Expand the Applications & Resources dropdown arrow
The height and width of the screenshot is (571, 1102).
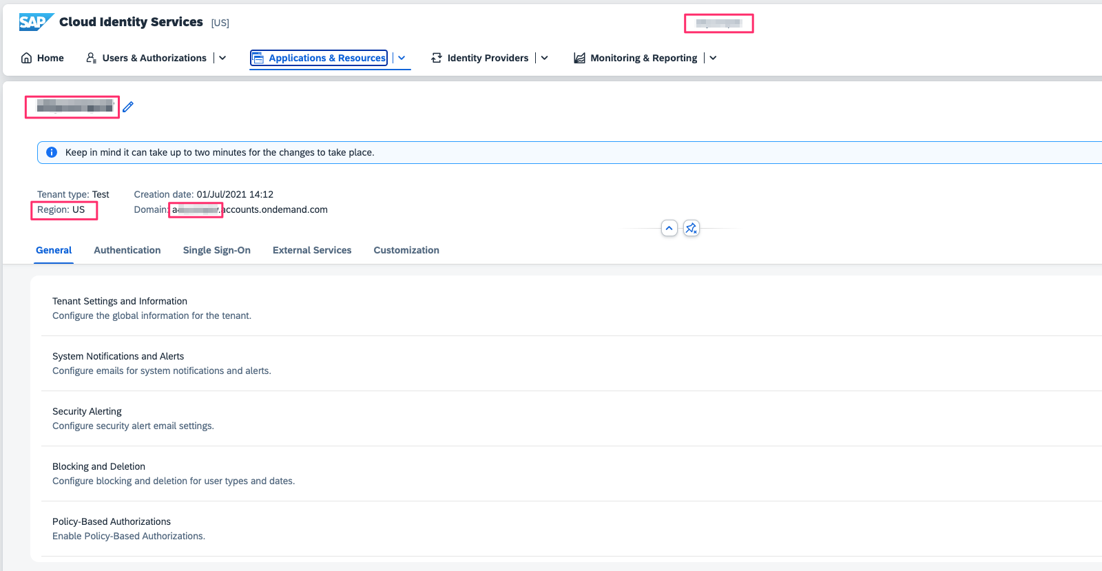(402, 58)
